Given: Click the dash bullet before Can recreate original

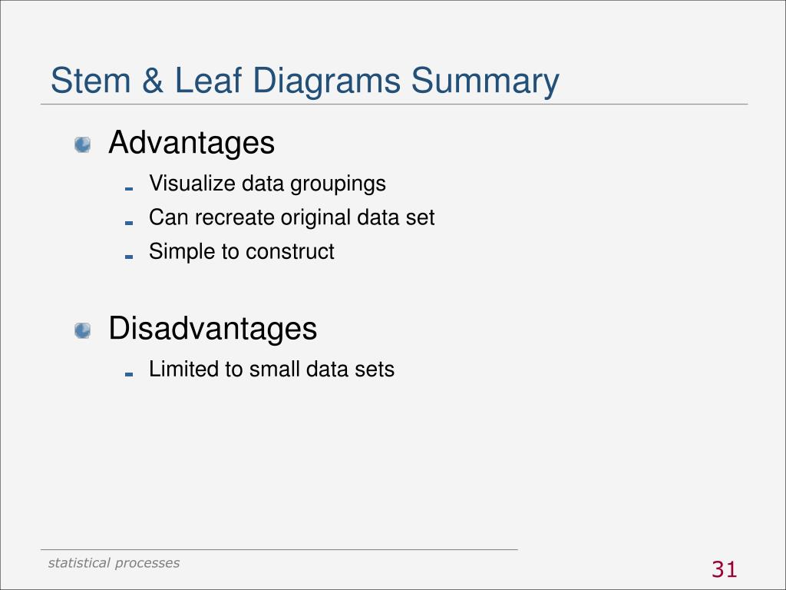Looking at the screenshot, I should click(x=129, y=222).
